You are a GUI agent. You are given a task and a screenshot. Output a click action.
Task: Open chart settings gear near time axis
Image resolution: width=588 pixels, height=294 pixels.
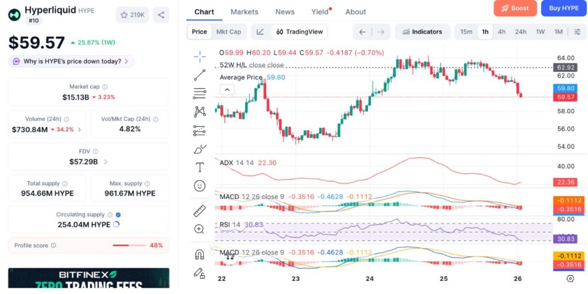[x=570, y=279]
